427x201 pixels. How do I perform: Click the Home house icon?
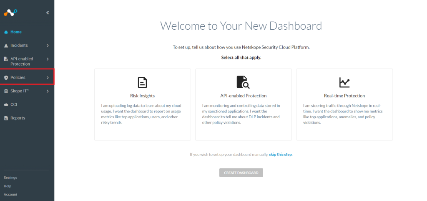tap(6, 32)
